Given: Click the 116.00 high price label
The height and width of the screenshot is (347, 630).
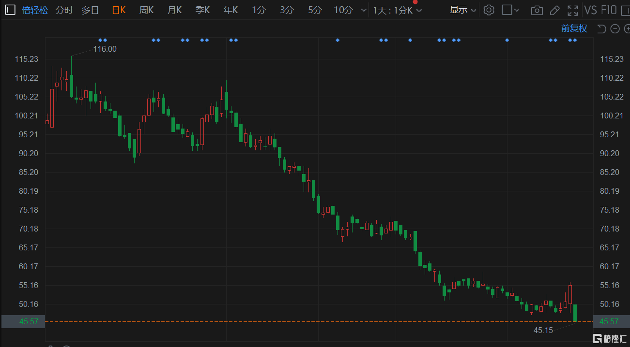Looking at the screenshot, I should (105, 49).
